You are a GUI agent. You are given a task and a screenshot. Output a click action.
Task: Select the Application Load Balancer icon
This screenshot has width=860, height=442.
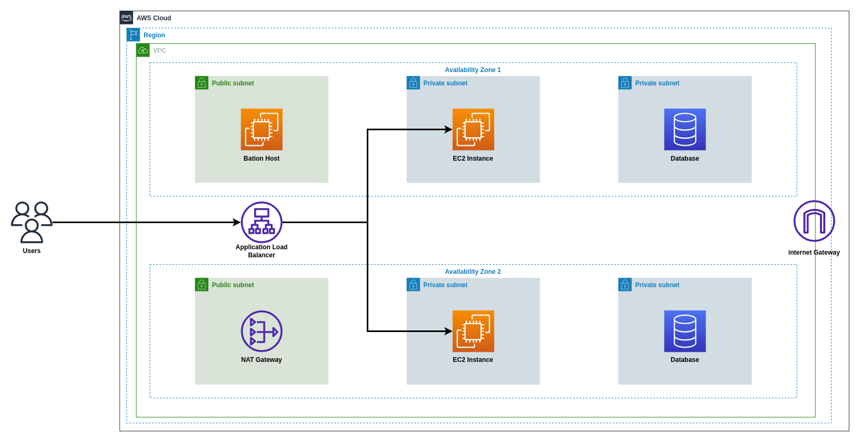(x=262, y=222)
